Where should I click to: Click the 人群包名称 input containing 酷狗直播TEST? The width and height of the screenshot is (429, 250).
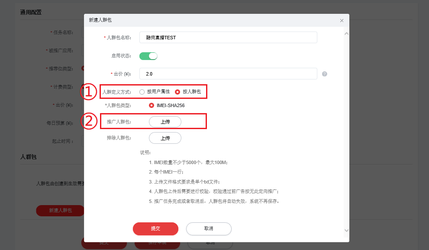pos(228,38)
